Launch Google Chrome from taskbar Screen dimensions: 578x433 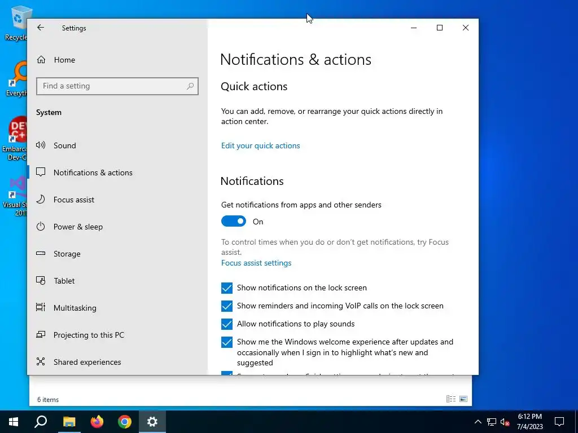pyautogui.click(x=125, y=422)
